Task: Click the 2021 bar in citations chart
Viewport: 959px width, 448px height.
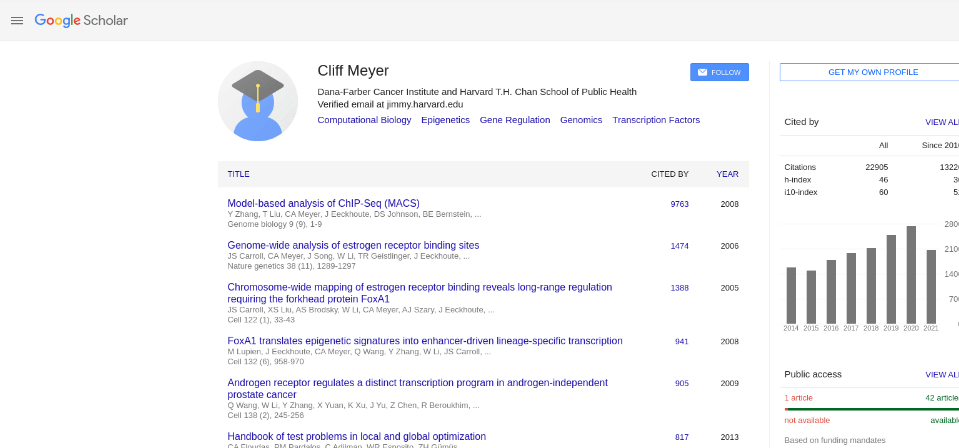Action: (931, 287)
